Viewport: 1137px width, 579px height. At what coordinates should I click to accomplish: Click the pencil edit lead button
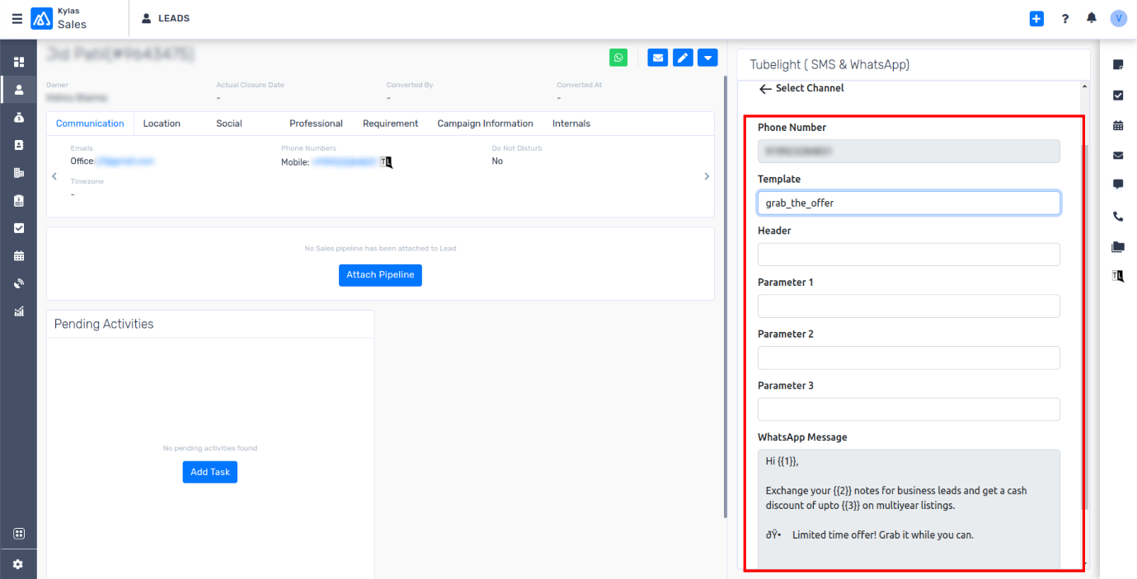coord(683,57)
